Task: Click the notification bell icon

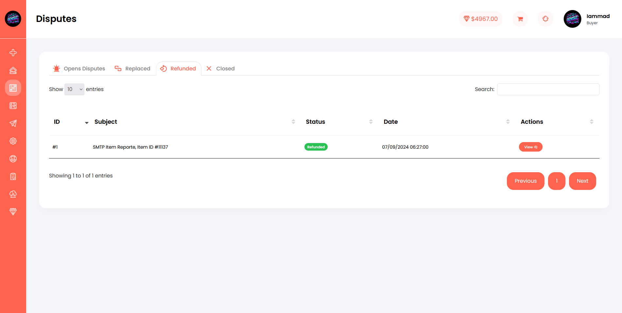Action: (x=545, y=19)
